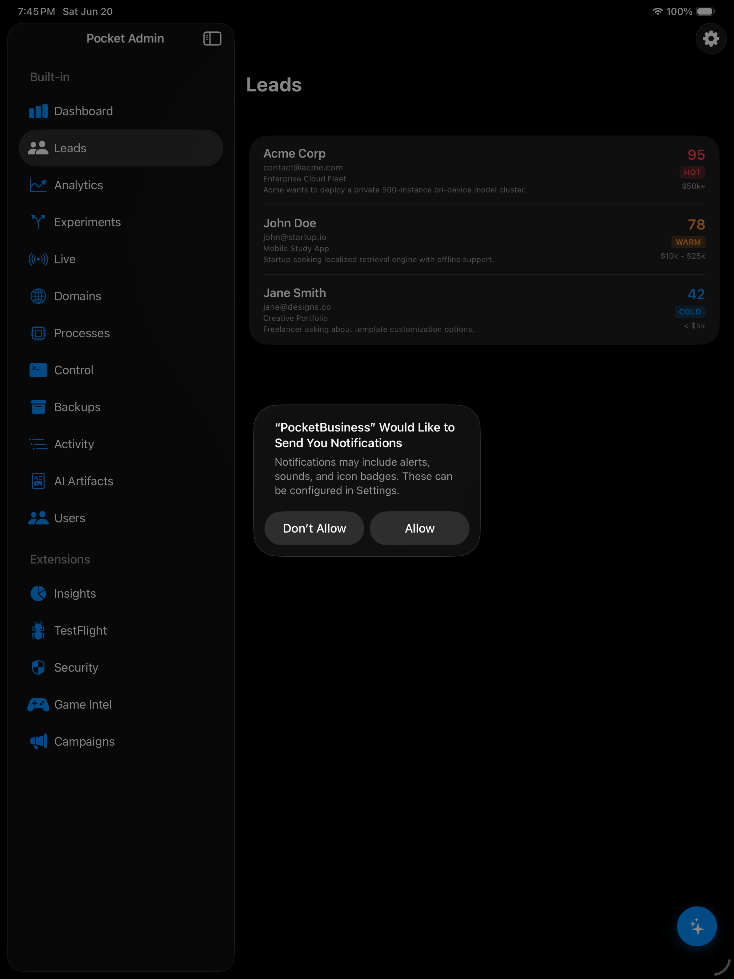This screenshot has width=734, height=979.
Task: Choose Don't Allow in the notification prompt
Action: pyautogui.click(x=314, y=528)
